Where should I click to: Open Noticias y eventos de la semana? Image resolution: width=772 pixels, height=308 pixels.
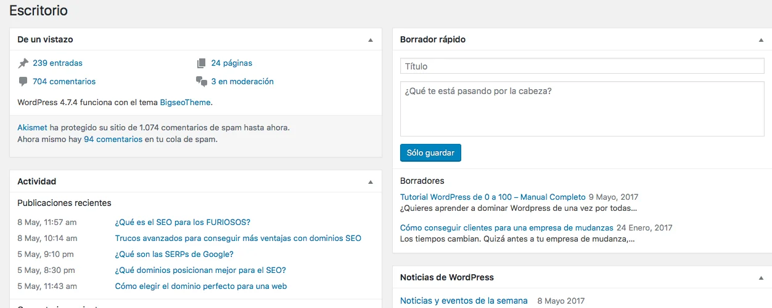coord(464,301)
